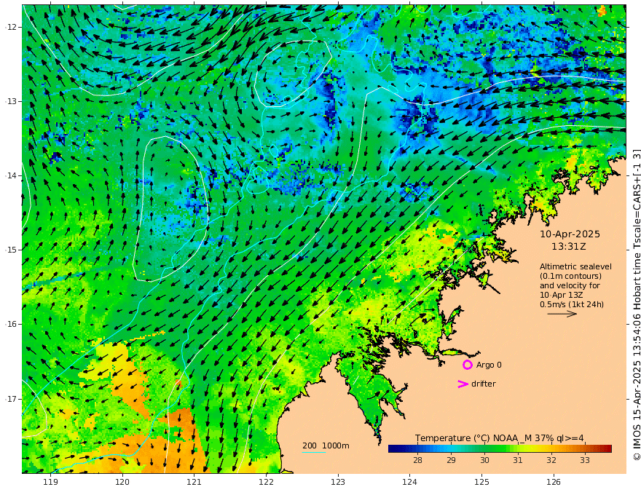This screenshot has height=495, width=641.
Task: Click the '0.5m/s (1kt 24h)' text
Action: pos(572,304)
